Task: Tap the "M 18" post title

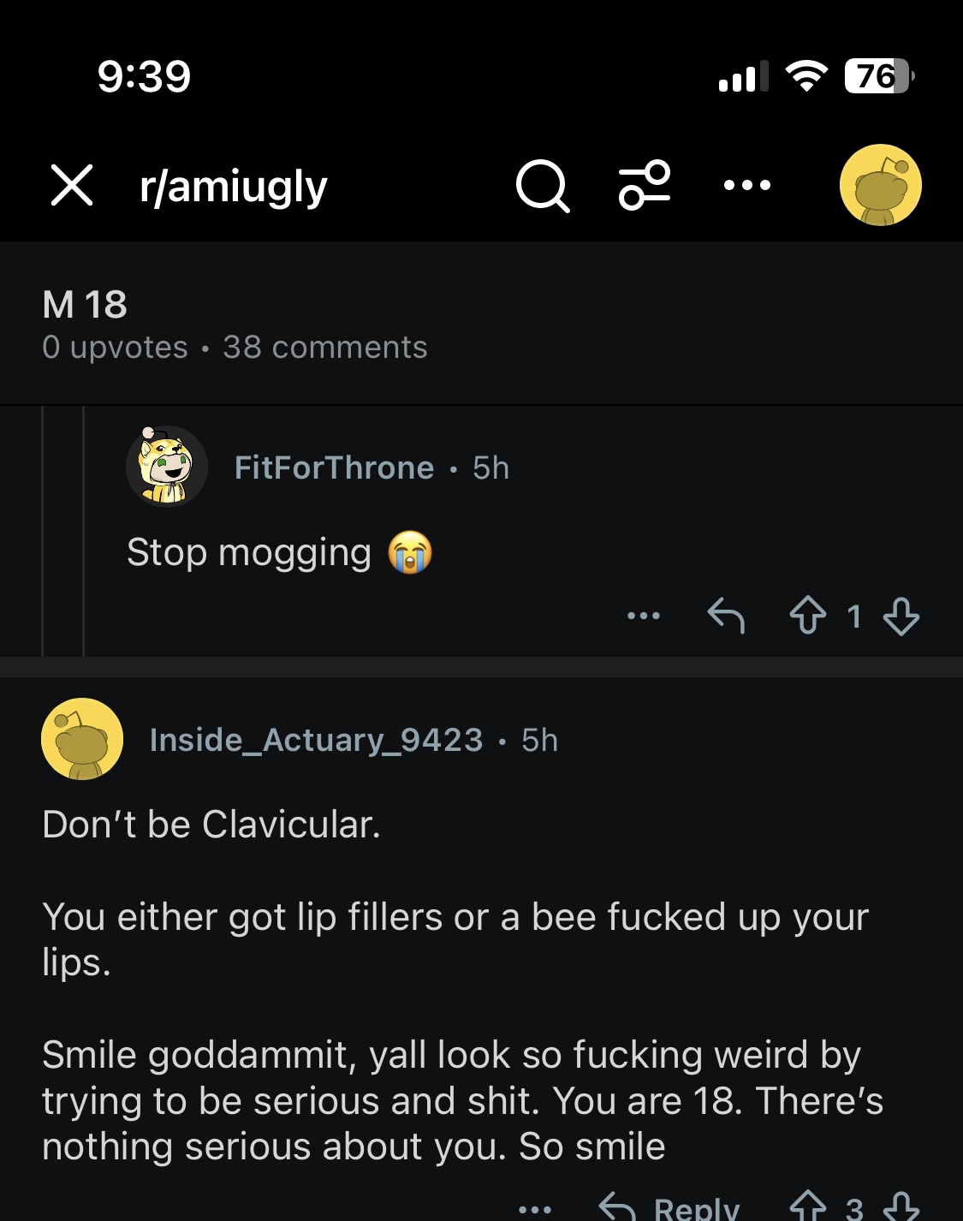Action: point(85,305)
